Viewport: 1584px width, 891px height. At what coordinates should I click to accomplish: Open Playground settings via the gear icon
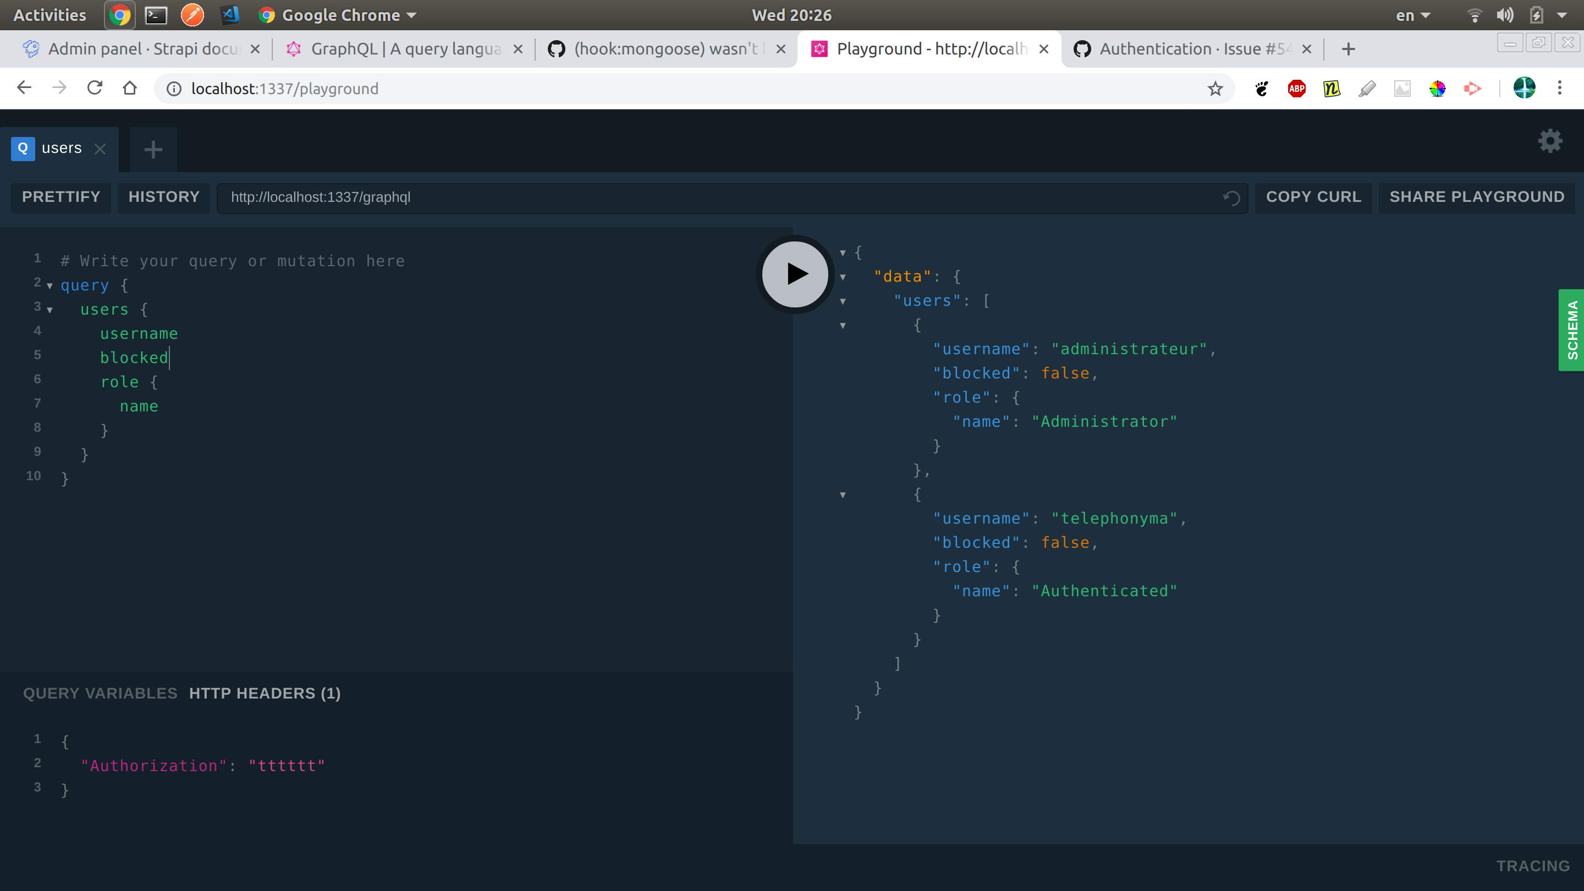pyautogui.click(x=1550, y=141)
